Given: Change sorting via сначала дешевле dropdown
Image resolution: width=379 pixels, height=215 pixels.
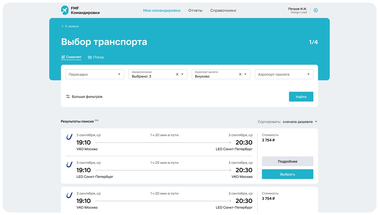Looking at the screenshot, I should (x=297, y=121).
